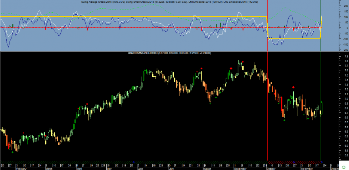Click the 7.9 price level on the axis
The width and height of the screenshot is (349, 170).
[340, 56]
